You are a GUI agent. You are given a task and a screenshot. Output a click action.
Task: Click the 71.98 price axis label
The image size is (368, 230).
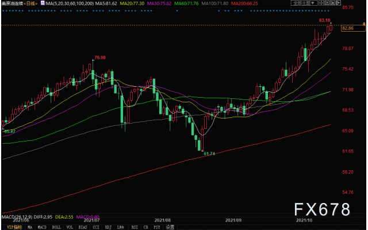(x=348, y=90)
